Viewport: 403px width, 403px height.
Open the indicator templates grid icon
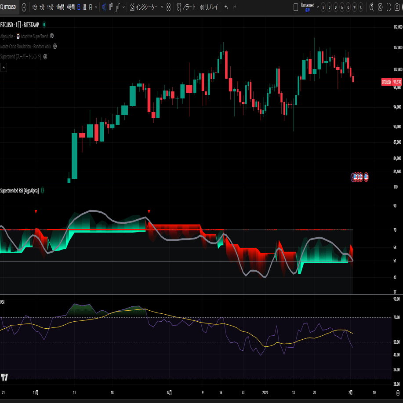click(x=169, y=7)
